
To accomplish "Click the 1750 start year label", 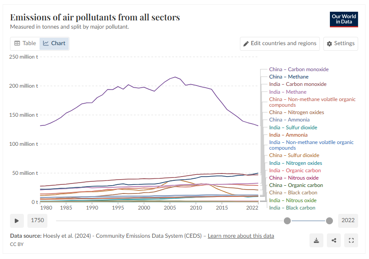I will point(37,220).
